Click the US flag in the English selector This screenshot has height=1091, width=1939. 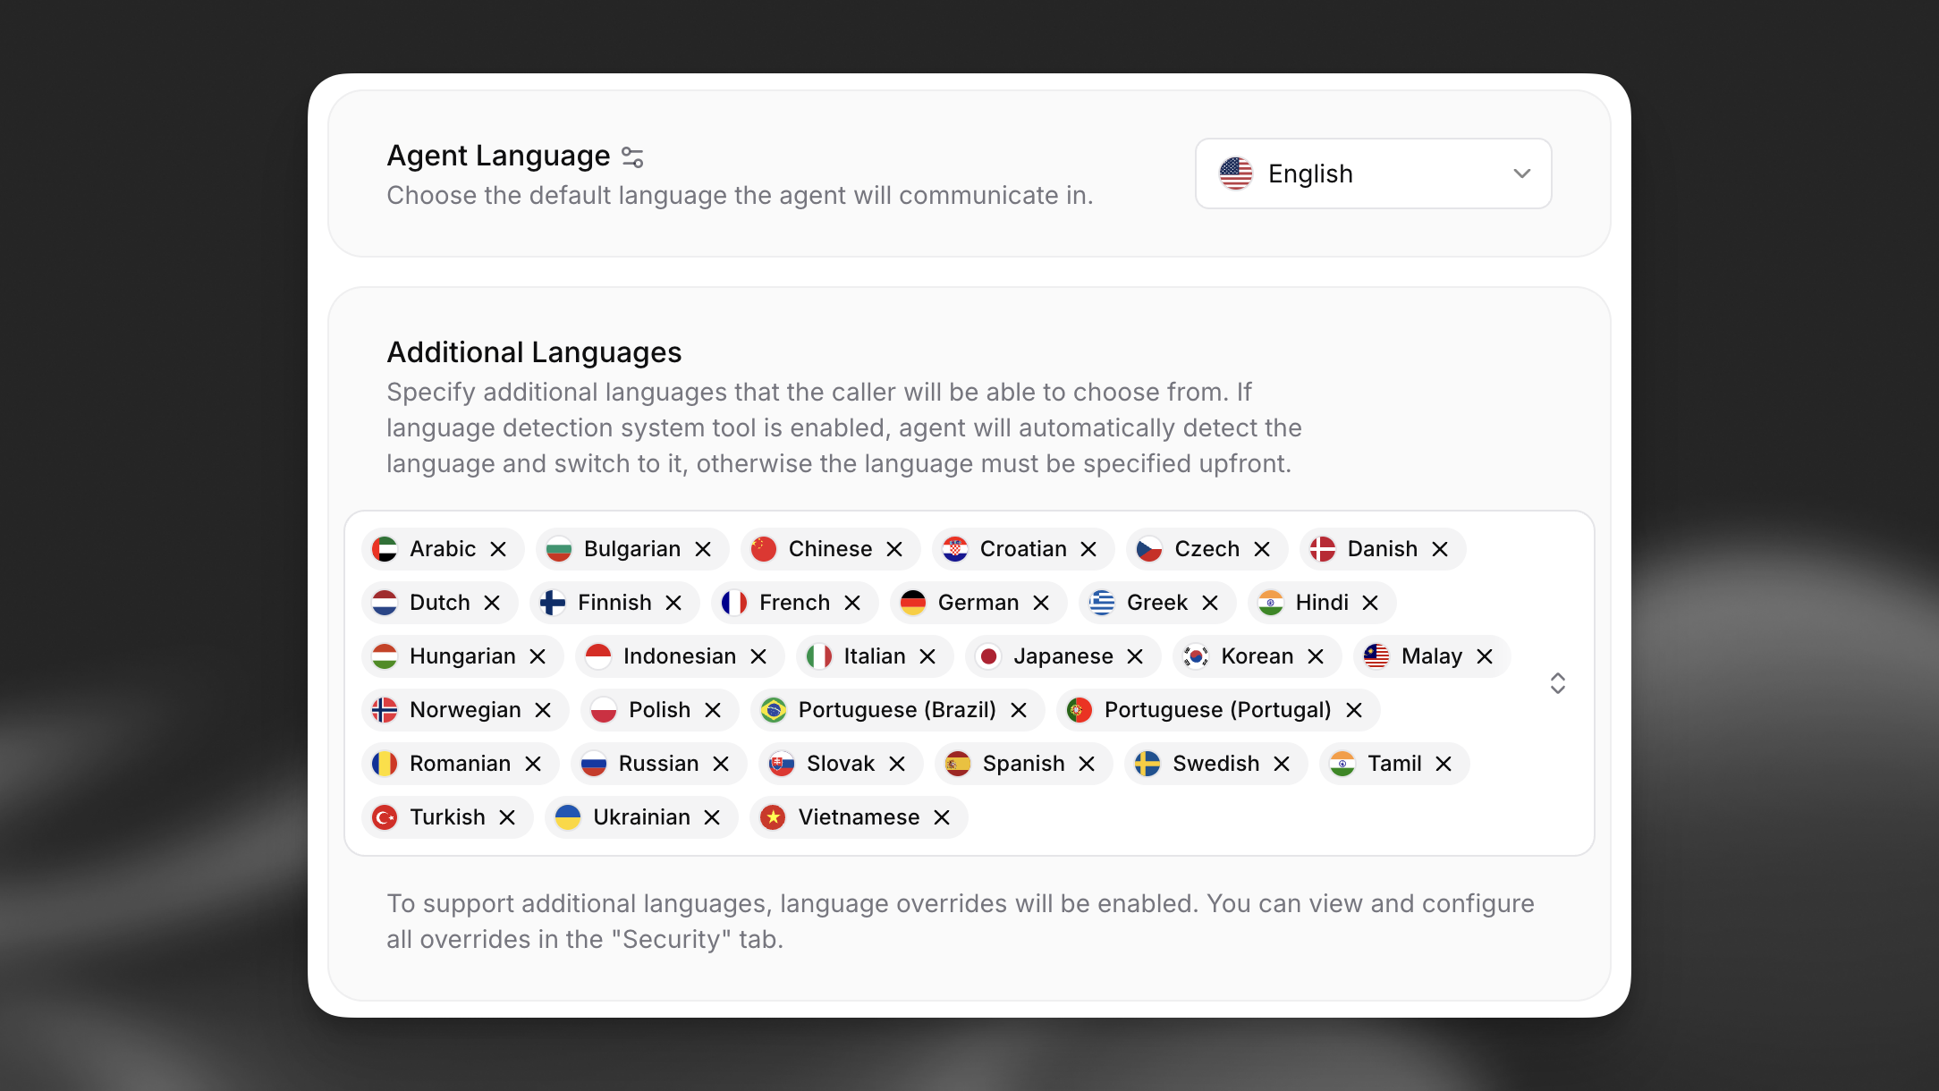click(1236, 173)
